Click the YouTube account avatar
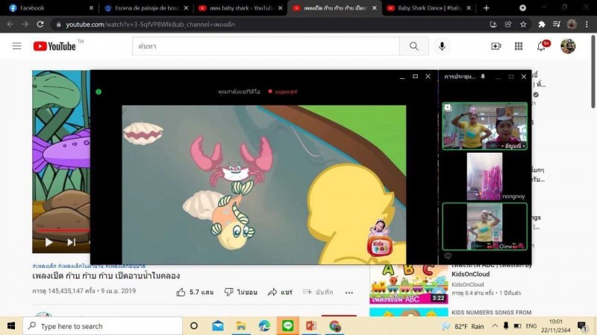Screen dimensions: 597x335 click(x=568, y=46)
